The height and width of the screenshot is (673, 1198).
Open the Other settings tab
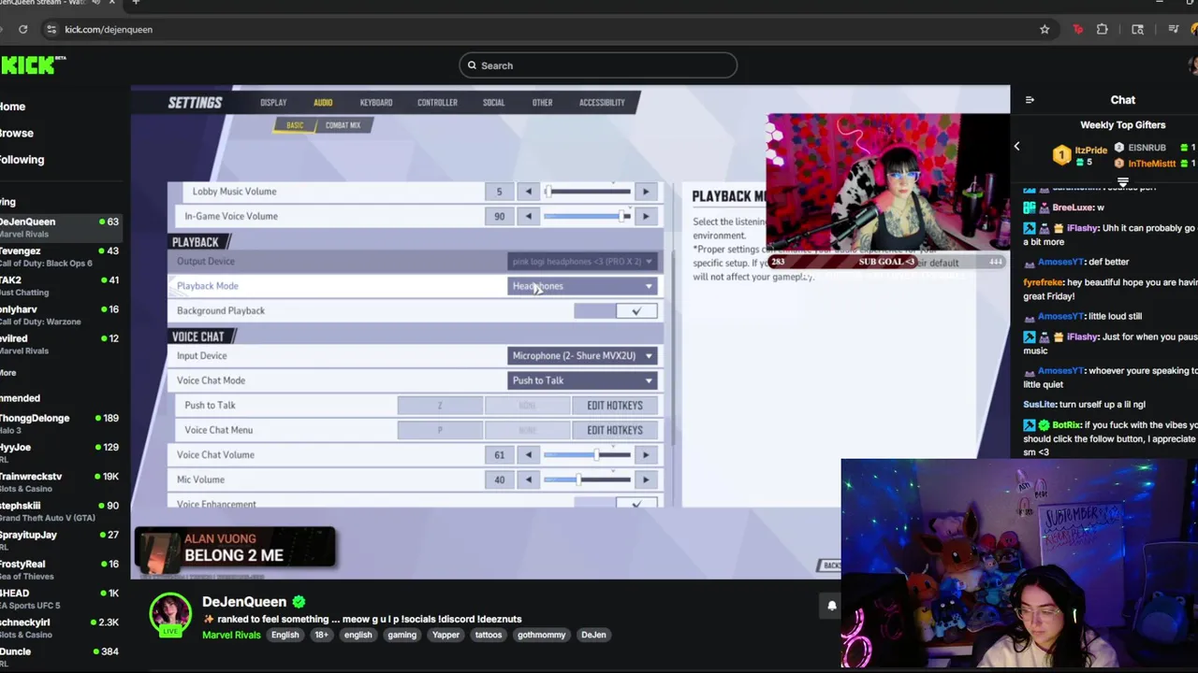click(542, 103)
